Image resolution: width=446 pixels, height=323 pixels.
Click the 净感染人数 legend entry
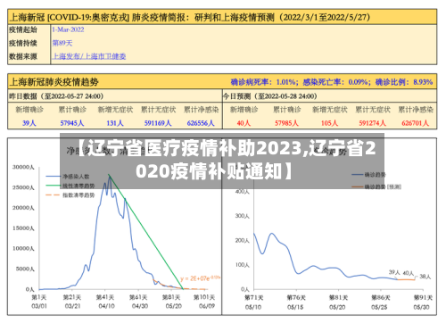tap(68, 177)
